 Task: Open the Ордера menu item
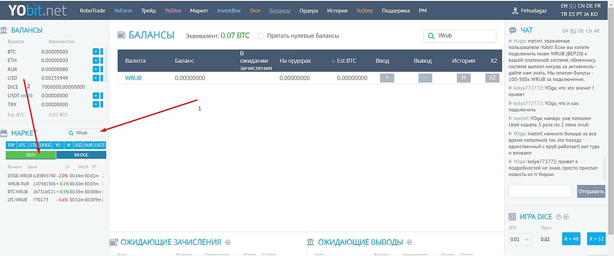pyautogui.click(x=308, y=11)
